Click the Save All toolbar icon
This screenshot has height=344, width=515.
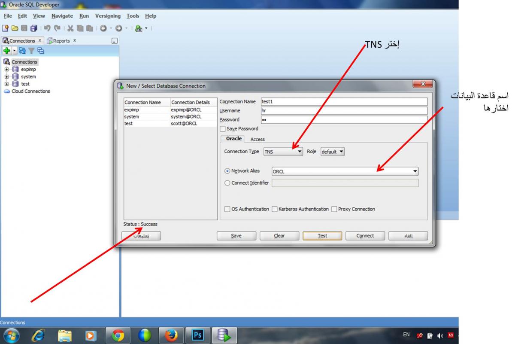coord(33,28)
